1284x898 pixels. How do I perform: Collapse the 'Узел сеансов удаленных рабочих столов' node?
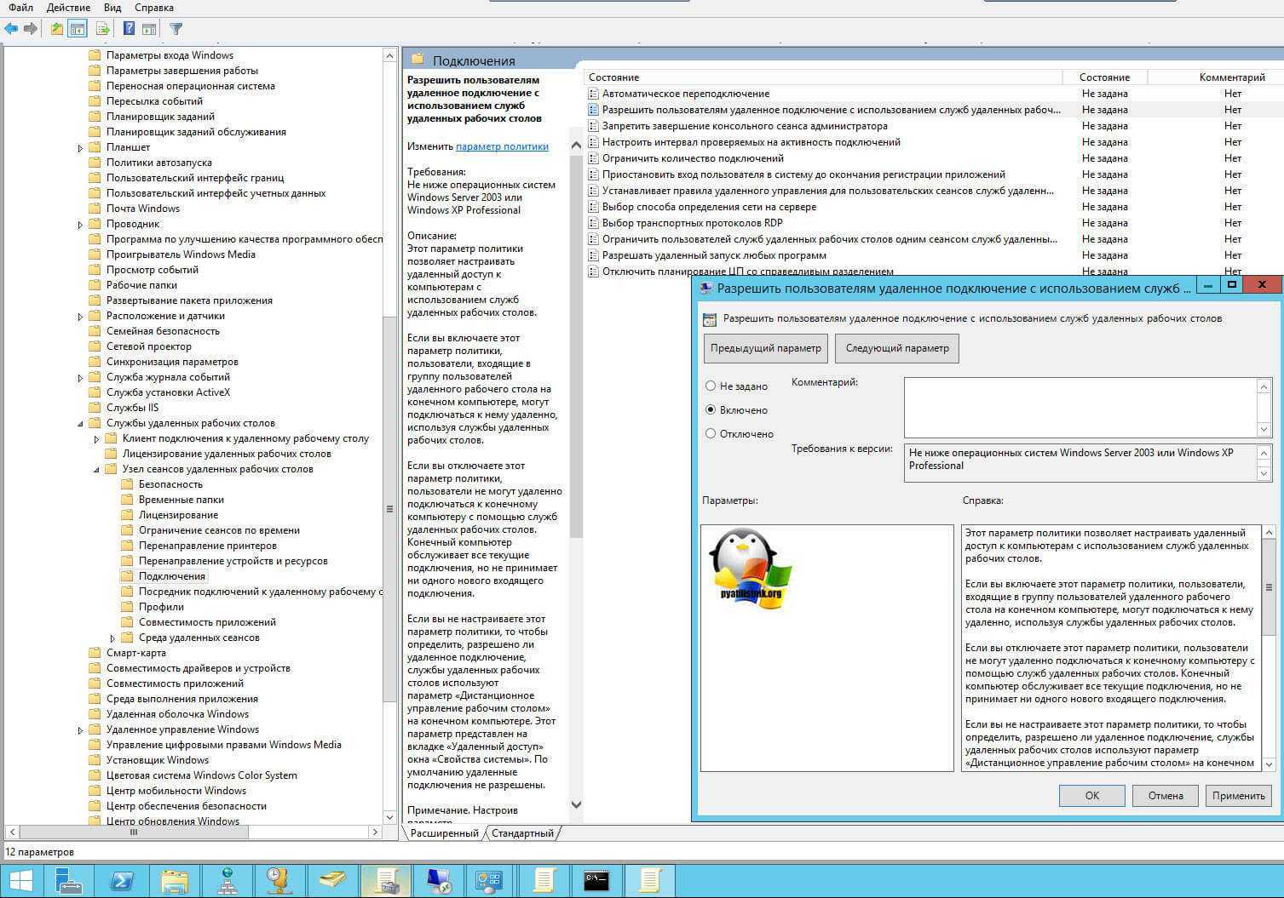click(96, 470)
